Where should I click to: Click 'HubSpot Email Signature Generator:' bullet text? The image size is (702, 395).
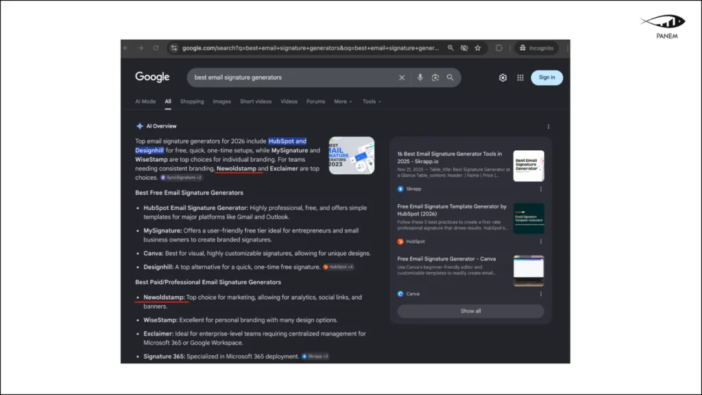(195, 208)
